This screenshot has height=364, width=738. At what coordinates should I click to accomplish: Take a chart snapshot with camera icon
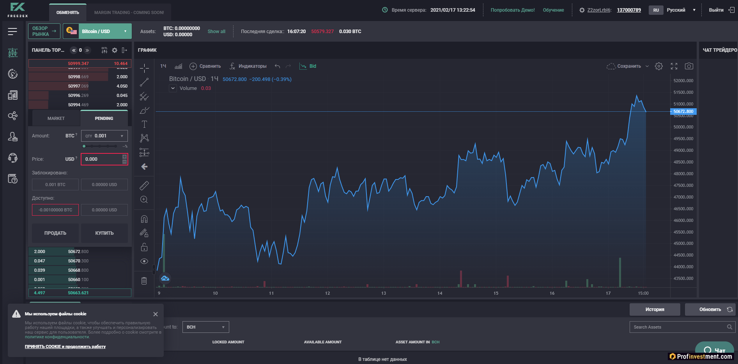[689, 66]
